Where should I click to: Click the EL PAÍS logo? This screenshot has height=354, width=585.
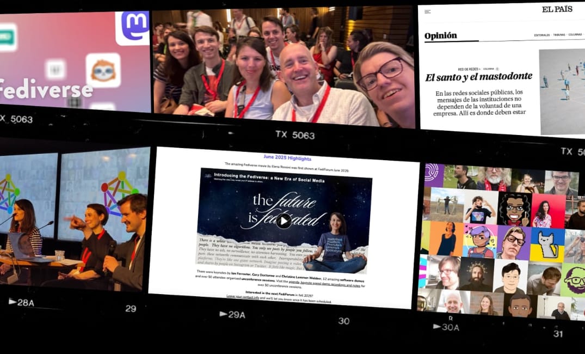coord(557,9)
